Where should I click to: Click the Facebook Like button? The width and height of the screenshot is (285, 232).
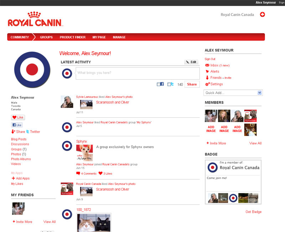click(17, 125)
